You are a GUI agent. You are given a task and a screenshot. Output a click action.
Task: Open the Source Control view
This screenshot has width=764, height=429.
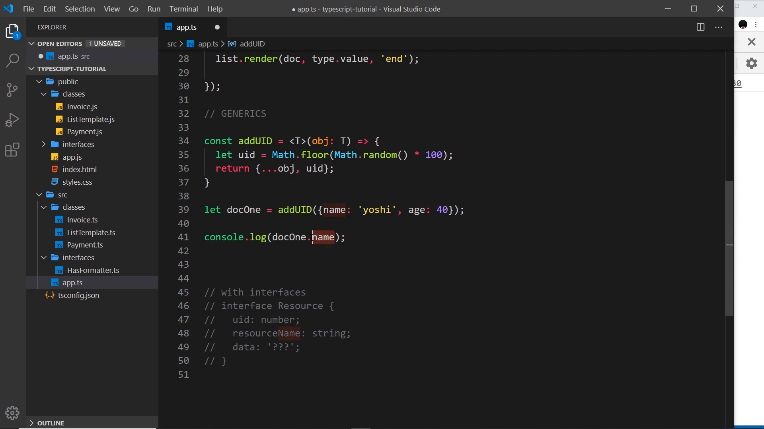click(x=13, y=90)
